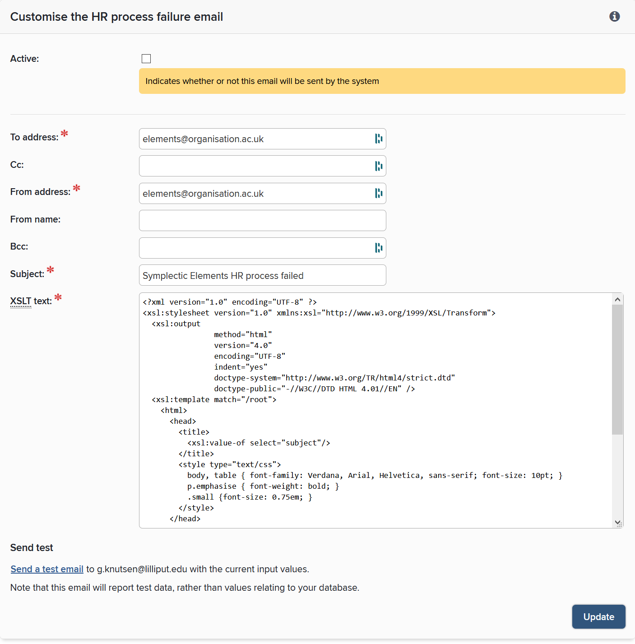Grab the XSLT textarea resize handle
635x644 pixels.
pos(620,524)
